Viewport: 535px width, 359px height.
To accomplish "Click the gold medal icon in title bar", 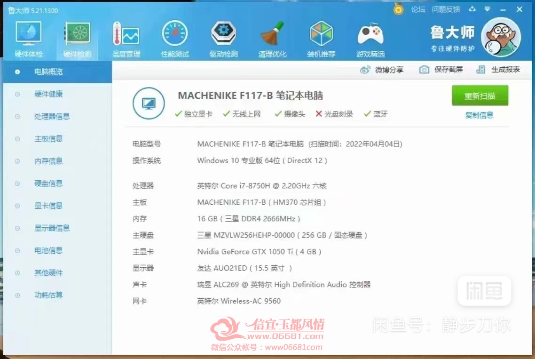I will [x=398, y=9].
